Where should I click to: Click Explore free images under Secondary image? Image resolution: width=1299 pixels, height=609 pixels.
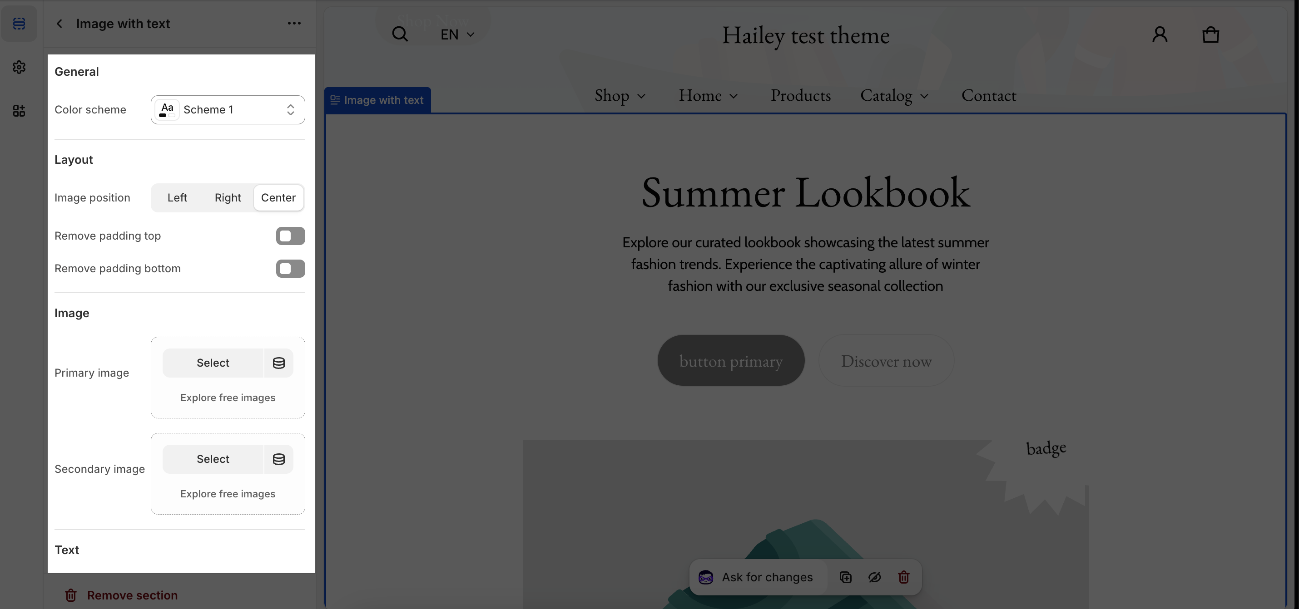(x=228, y=494)
